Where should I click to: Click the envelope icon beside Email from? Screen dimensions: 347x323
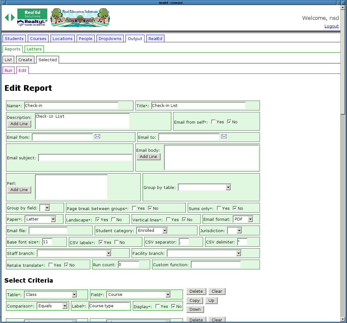click(x=97, y=137)
